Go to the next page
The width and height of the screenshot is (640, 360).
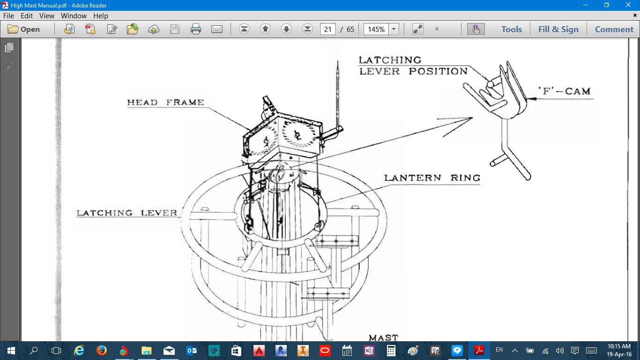pyautogui.click(x=286, y=29)
